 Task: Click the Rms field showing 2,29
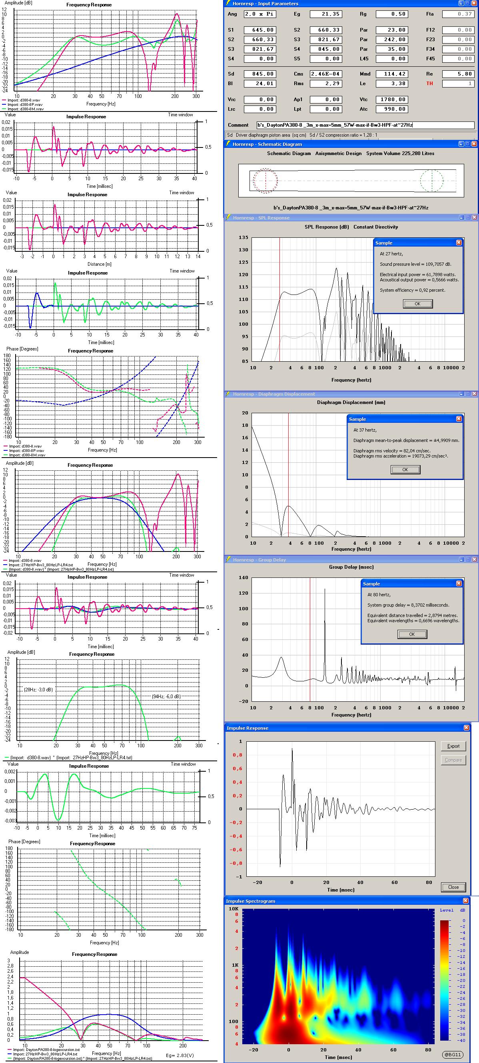(x=326, y=84)
